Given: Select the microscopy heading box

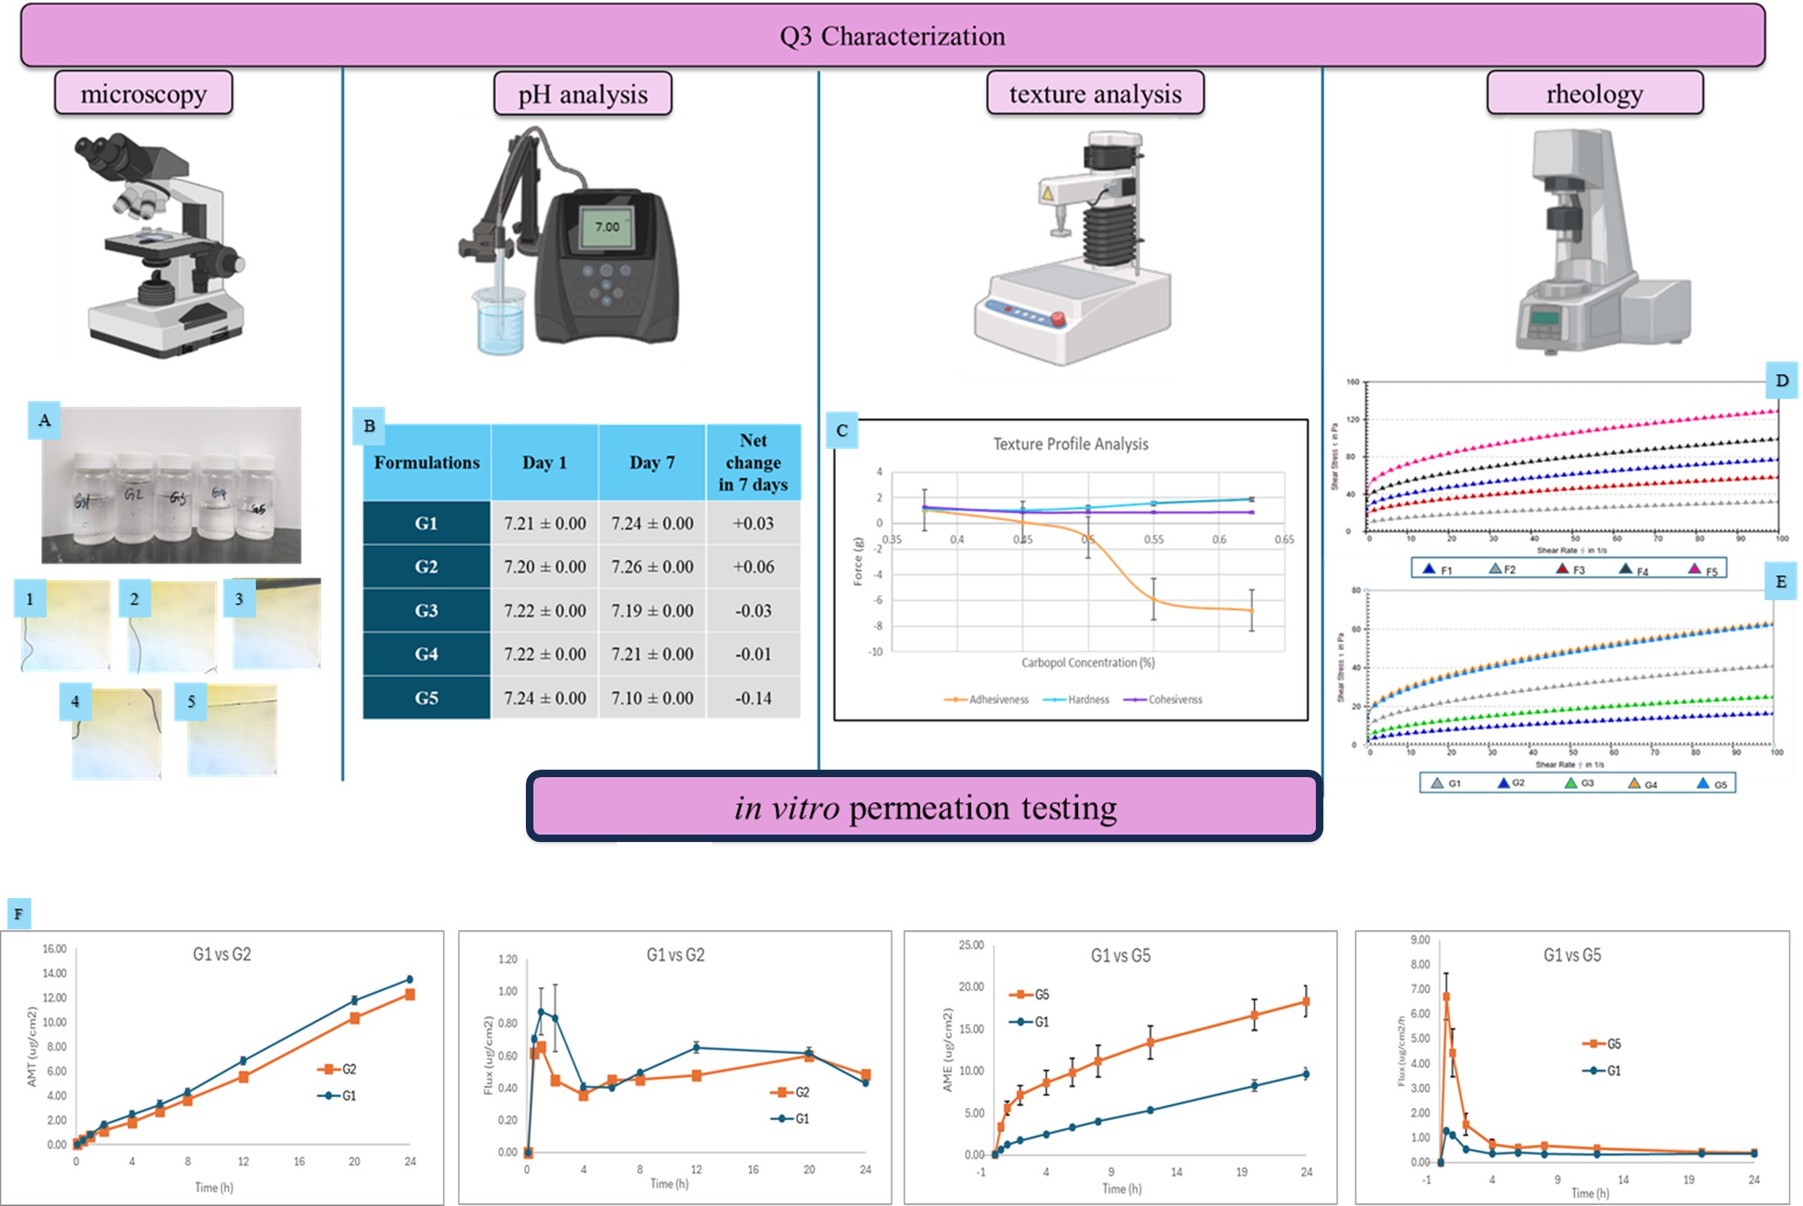Looking at the screenshot, I should tap(143, 94).
